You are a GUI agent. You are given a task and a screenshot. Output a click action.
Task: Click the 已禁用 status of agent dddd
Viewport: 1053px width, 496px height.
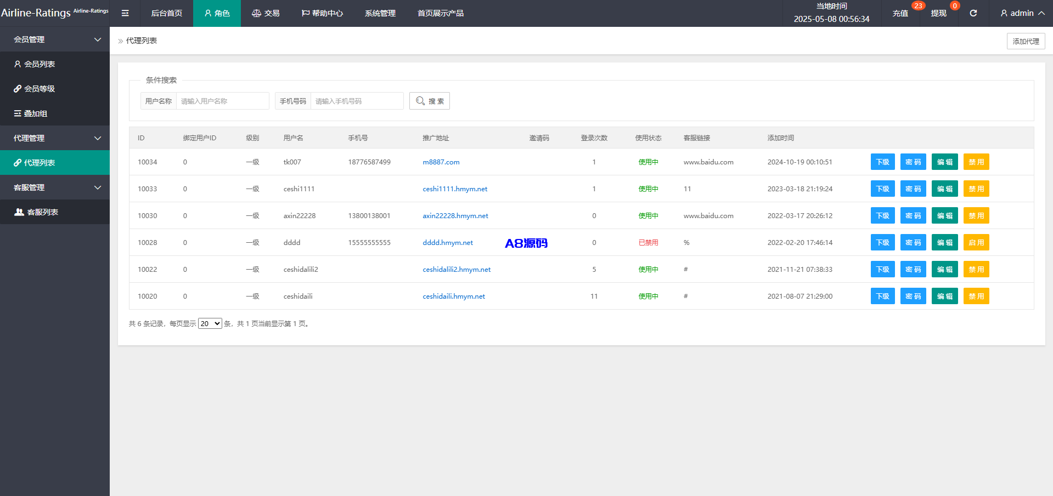coord(648,243)
